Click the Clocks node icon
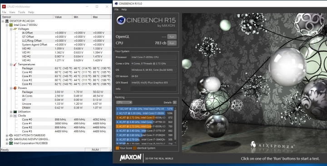 click(15, 116)
